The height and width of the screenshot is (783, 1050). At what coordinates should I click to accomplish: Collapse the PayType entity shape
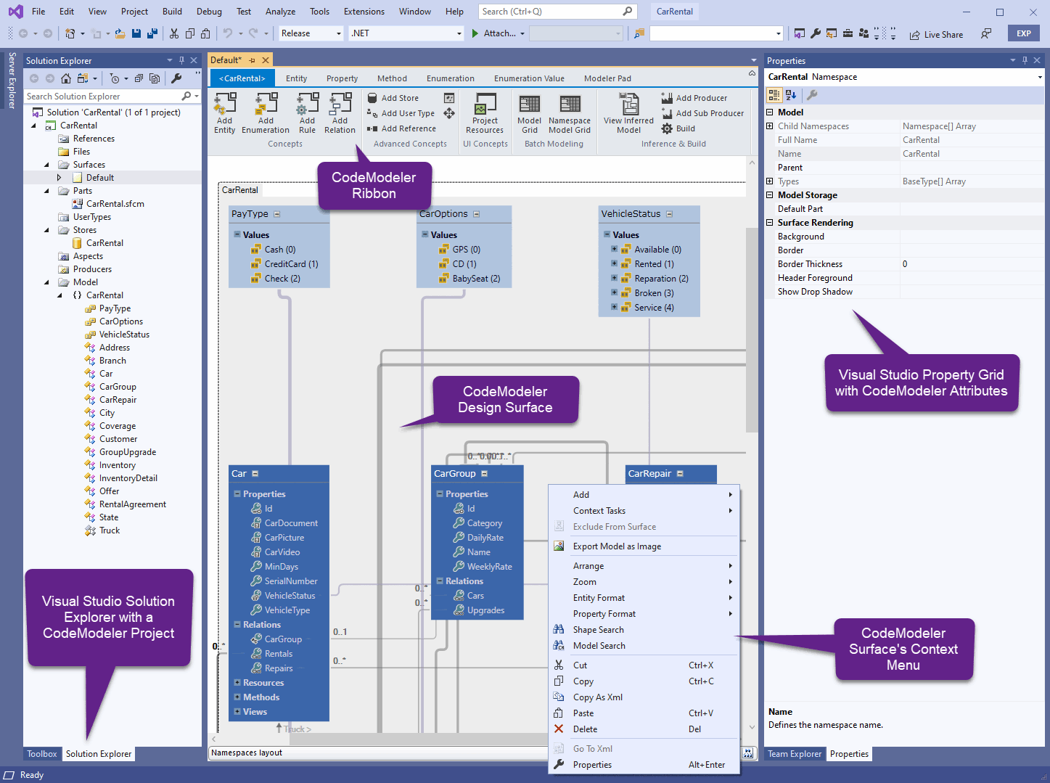[277, 214]
